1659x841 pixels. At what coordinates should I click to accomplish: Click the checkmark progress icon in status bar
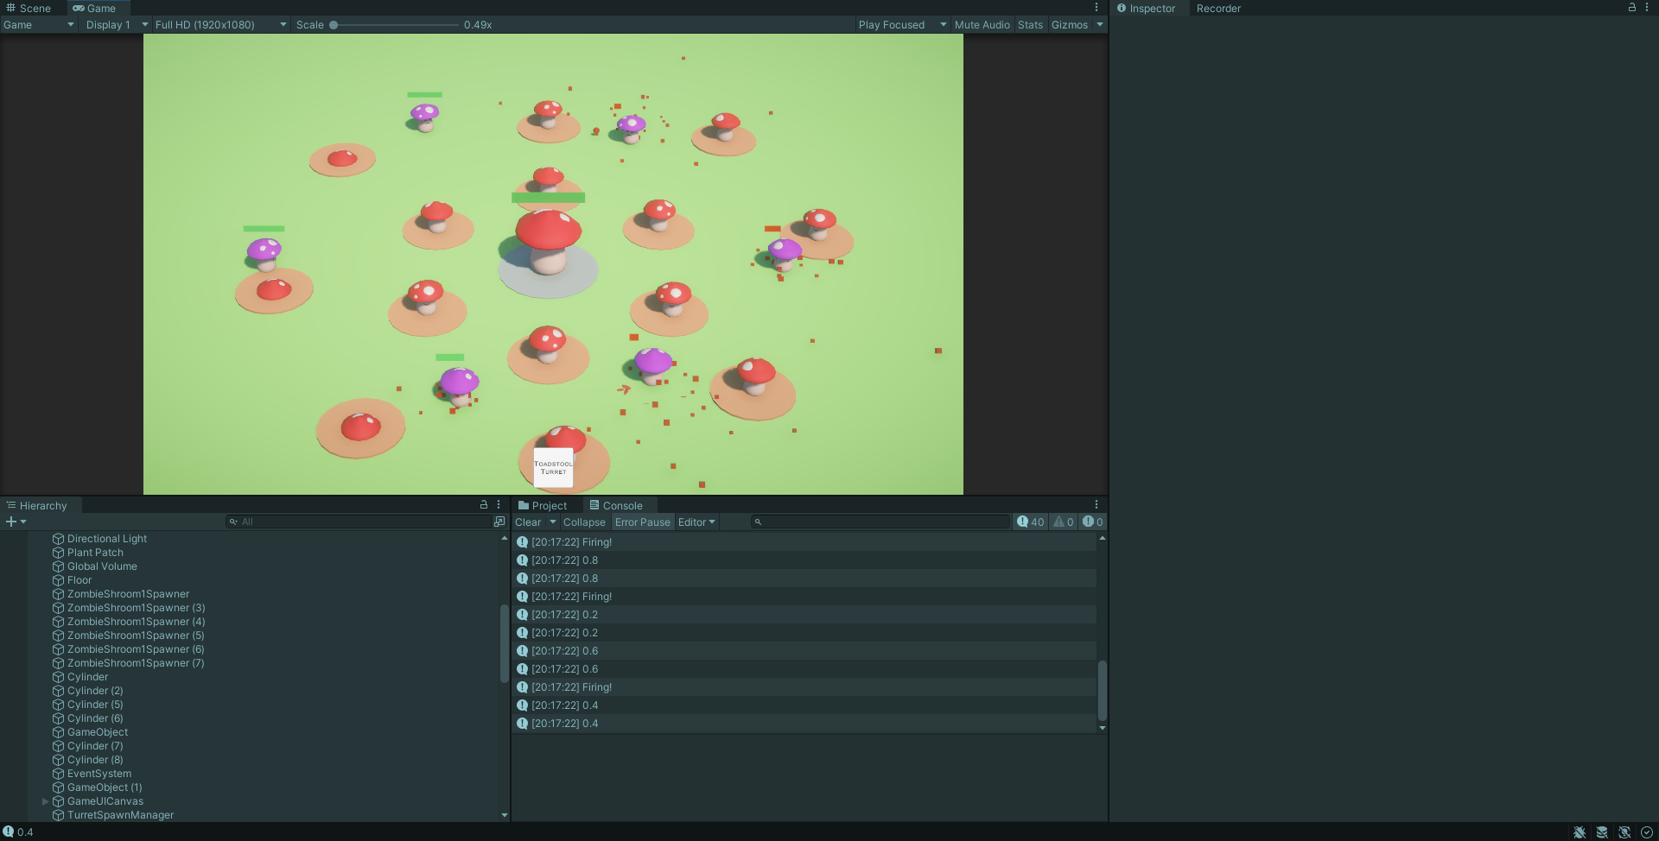click(1647, 832)
